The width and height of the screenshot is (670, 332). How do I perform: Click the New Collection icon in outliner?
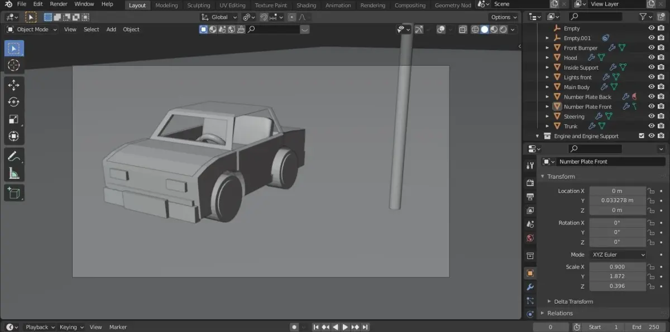(x=661, y=17)
